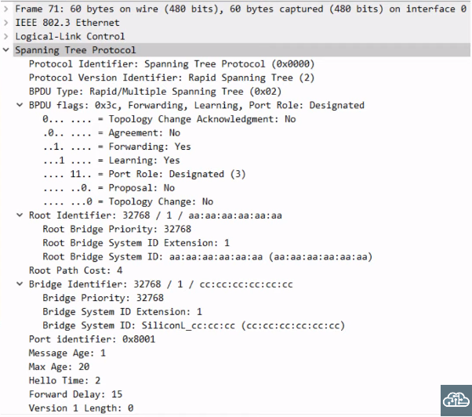The image size is (472, 417).
Task: Expand the IEEE 802.3 Ethernet section
Action: (7, 23)
